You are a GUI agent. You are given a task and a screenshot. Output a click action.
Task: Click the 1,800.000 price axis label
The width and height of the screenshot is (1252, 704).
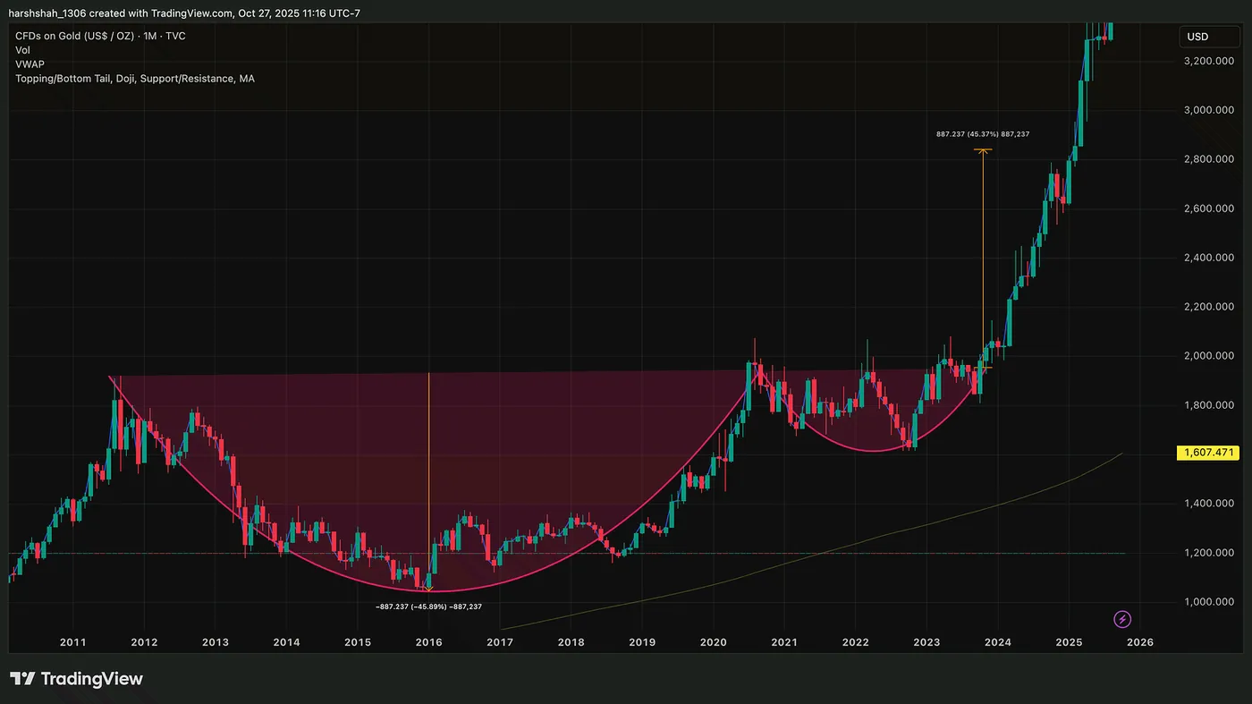[x=1209, y=405]
